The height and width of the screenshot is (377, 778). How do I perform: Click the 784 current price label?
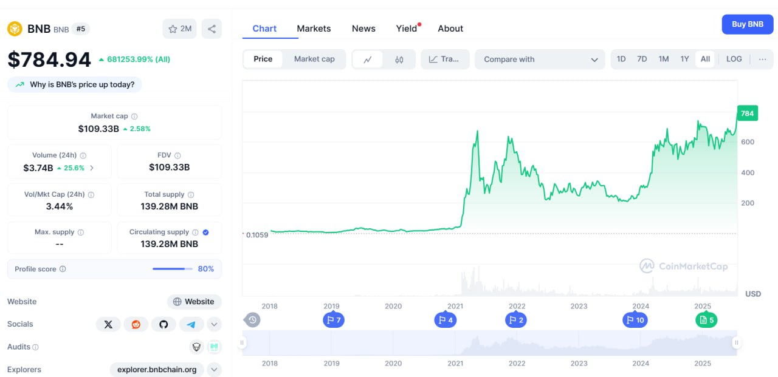click(x=747, y=114)
